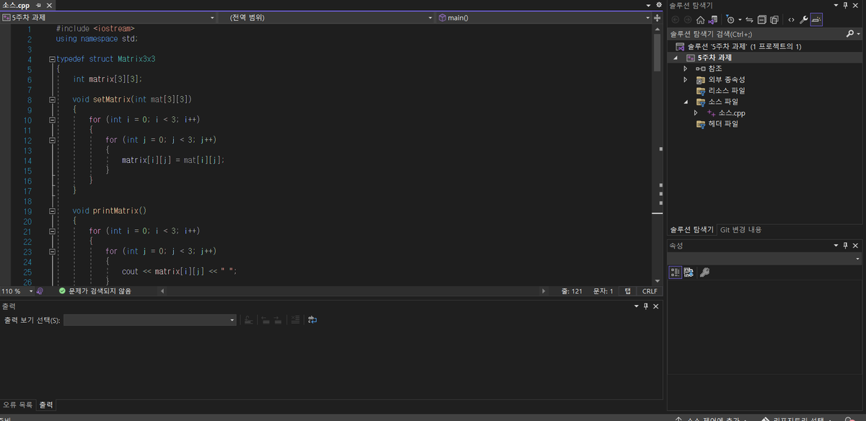Click second message-navigation icon in Output toolbar
The image size is (866, 421).
278,320
